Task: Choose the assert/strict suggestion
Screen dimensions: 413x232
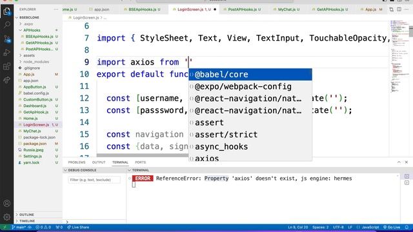Action: pyautogui.click(x=250, y=135)
